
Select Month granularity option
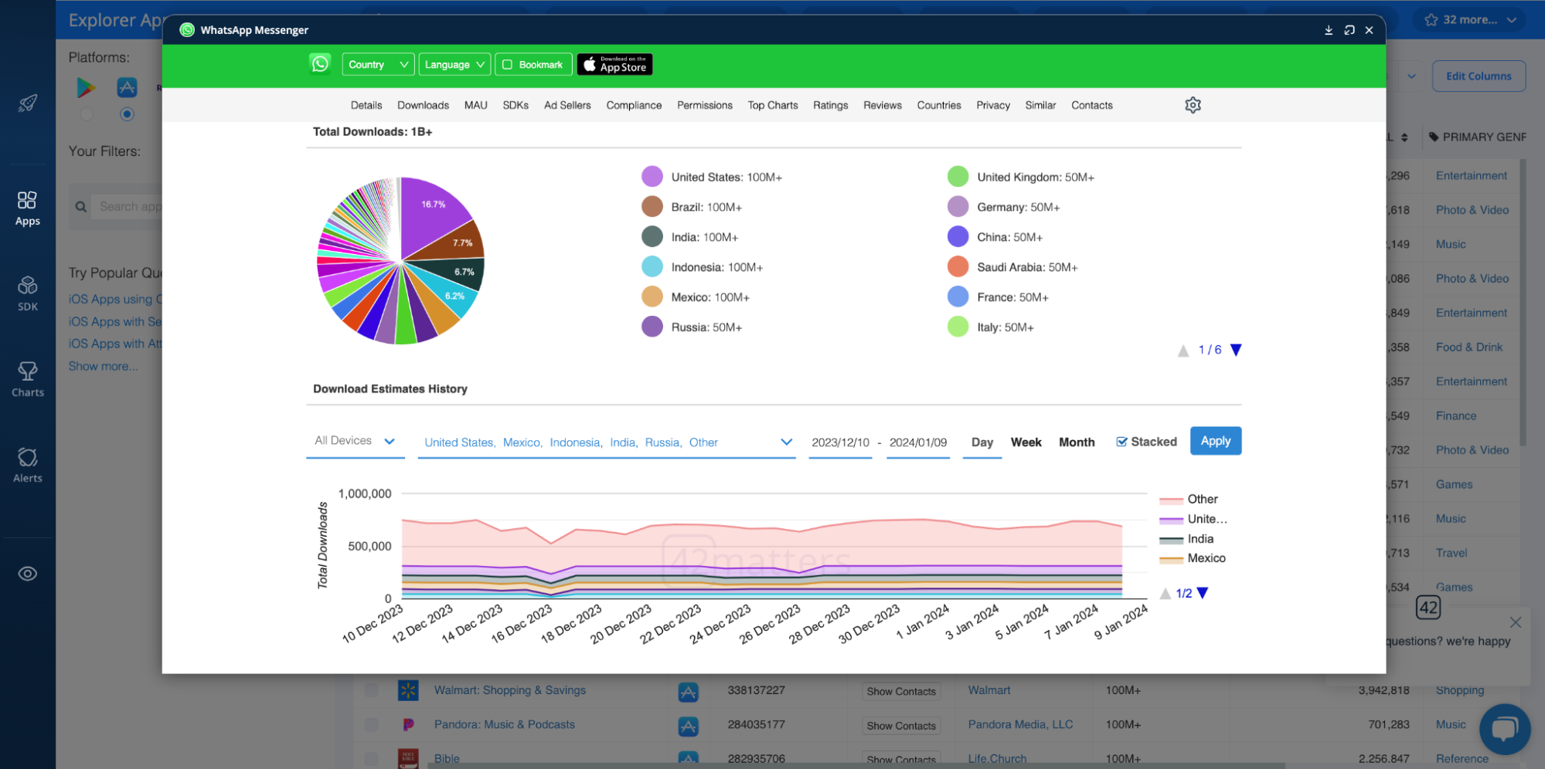click(1077, 442)
